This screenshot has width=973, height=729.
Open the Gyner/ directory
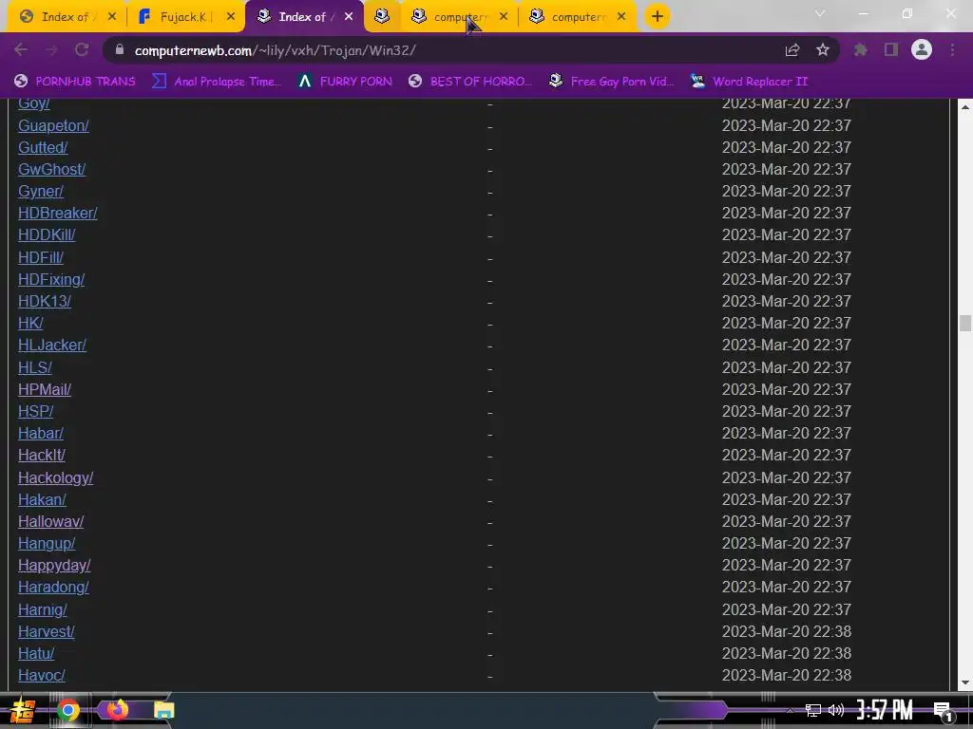coord(40,192)
